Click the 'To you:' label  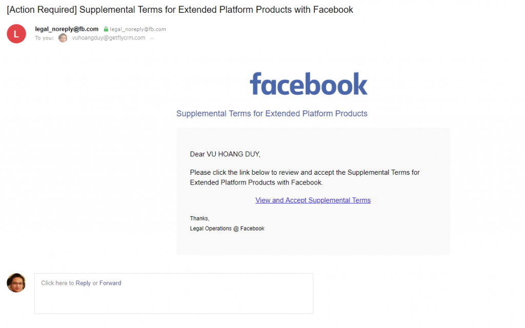[x=44, y=38]
